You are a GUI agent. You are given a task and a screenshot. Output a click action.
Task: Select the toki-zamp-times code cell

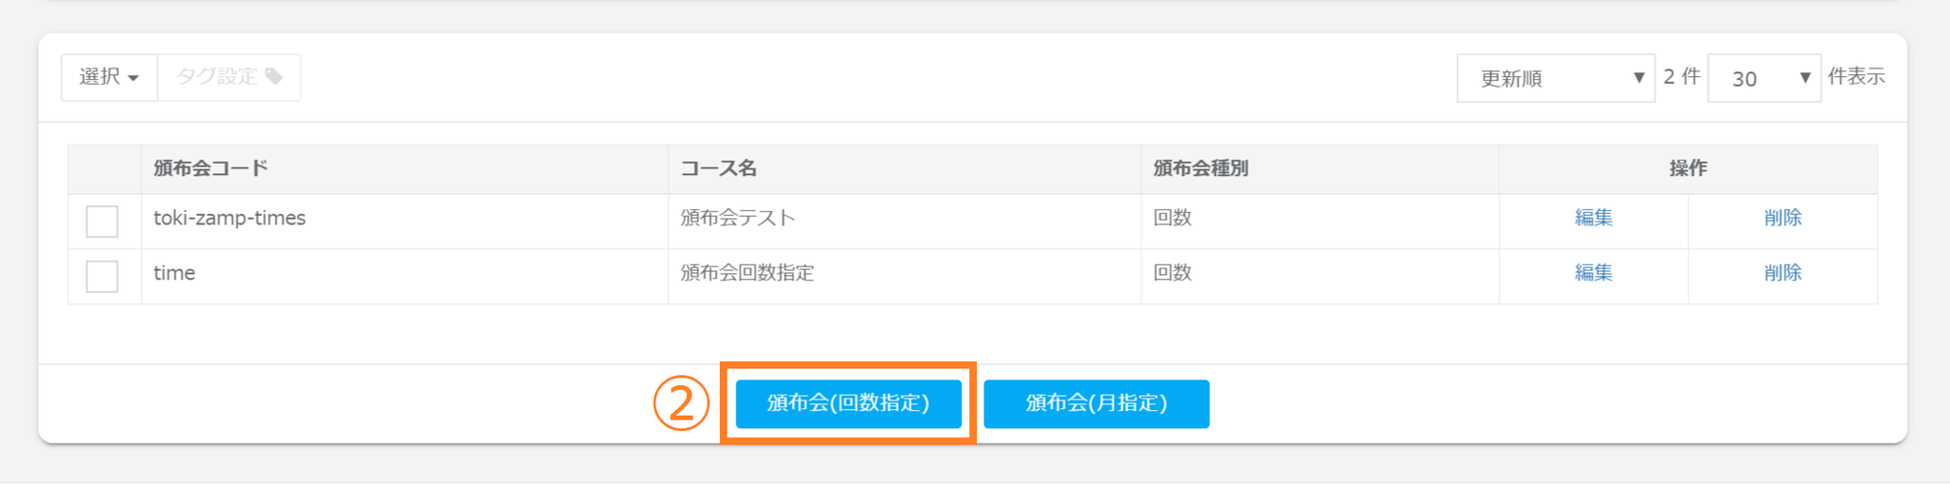[229, 218]
